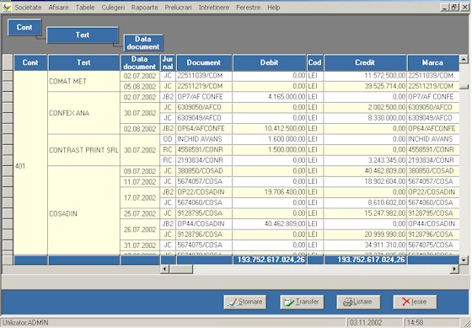
Task: Open the Tabele menu
Action: click(85, 8)
